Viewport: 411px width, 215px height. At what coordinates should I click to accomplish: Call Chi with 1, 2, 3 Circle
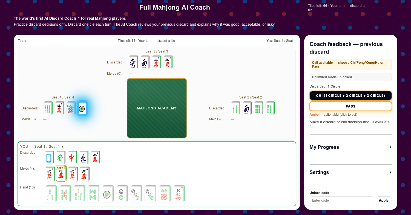pos(350,96)
